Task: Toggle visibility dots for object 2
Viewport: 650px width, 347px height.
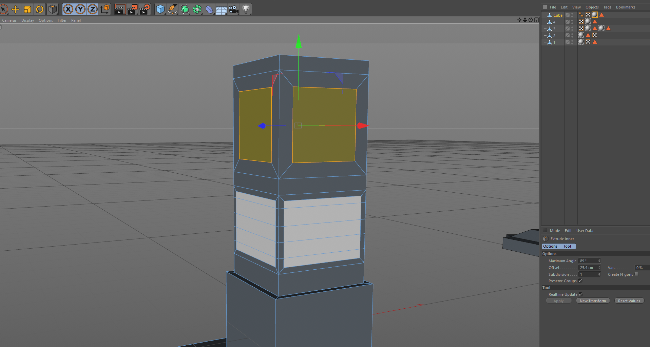Action: [572, 35]
